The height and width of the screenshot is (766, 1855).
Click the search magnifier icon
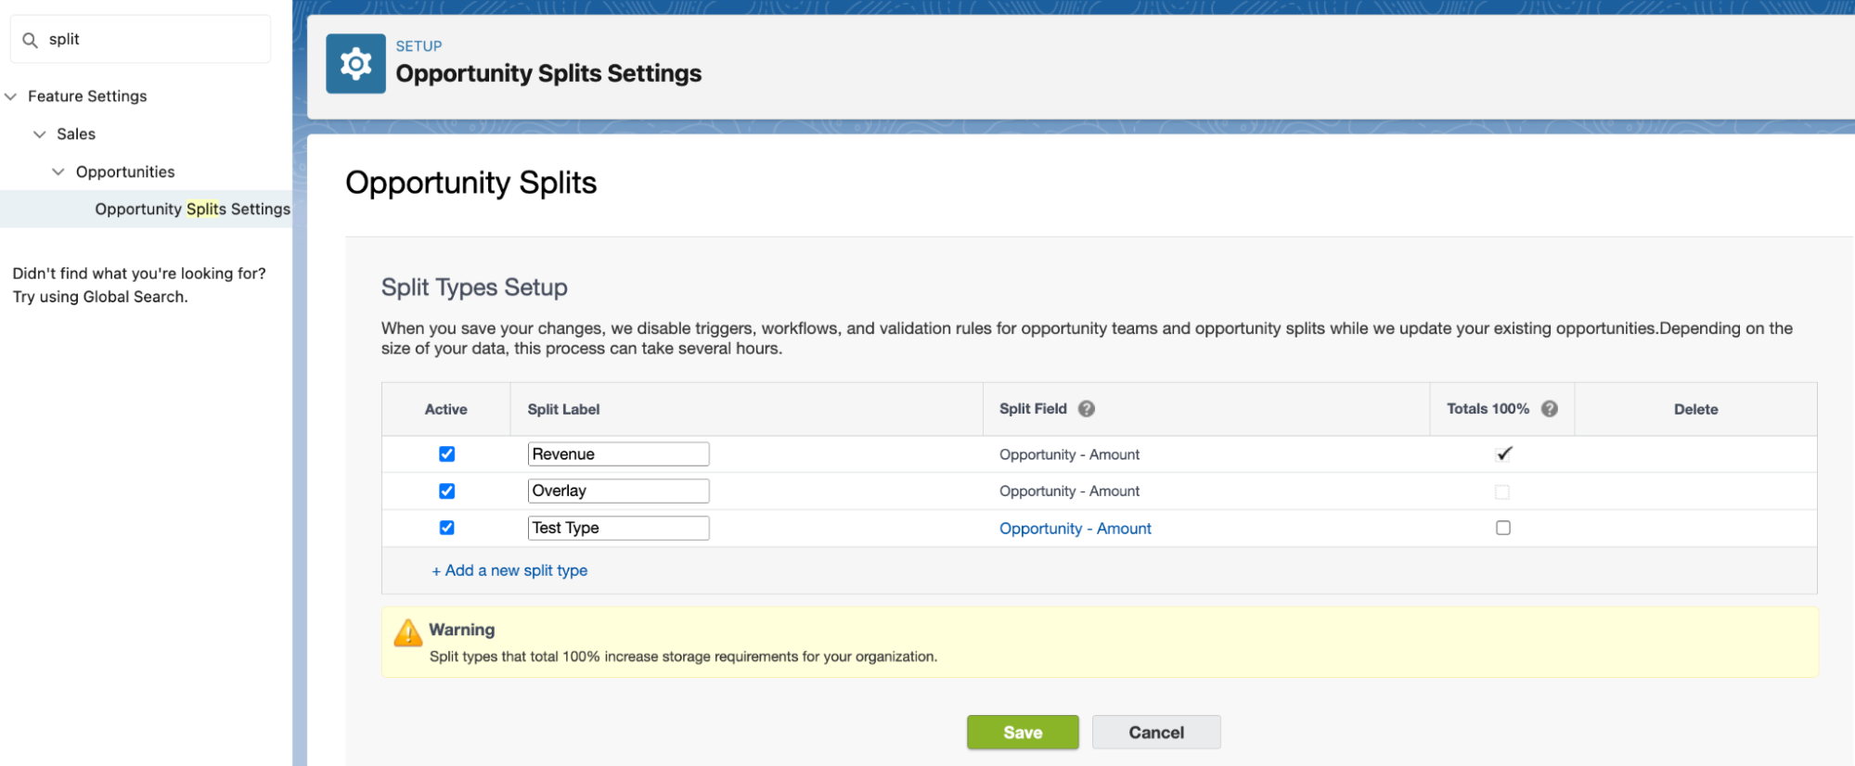coord(30,40)
